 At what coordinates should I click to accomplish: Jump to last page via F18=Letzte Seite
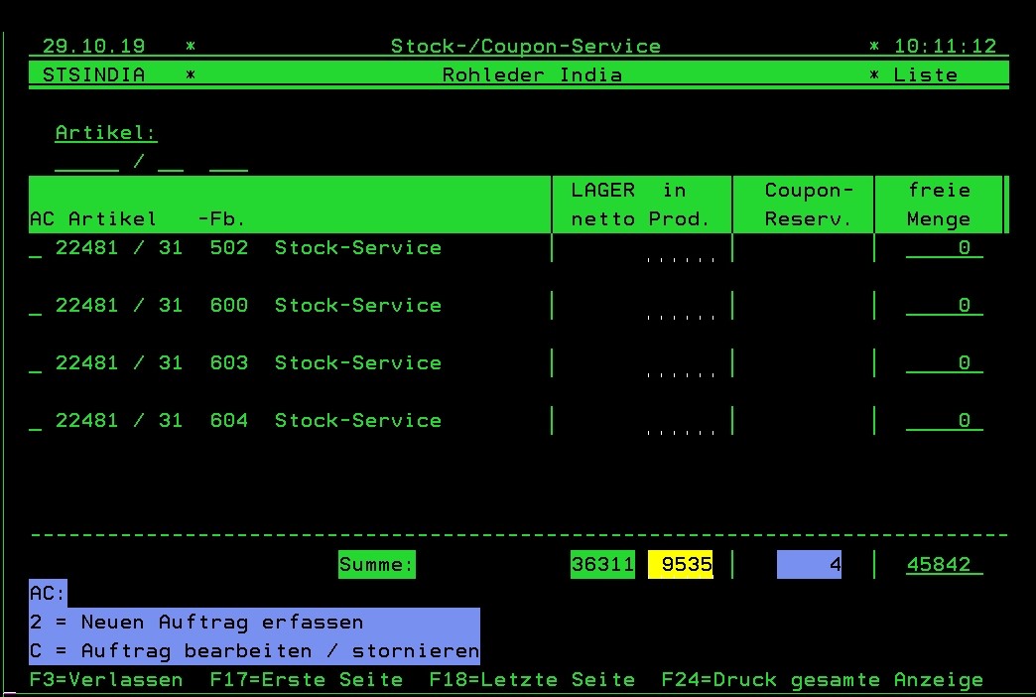coord(532,680)
